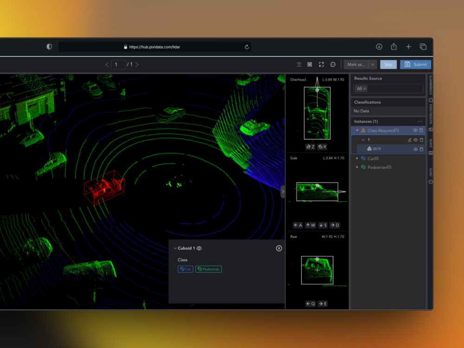
Task: Click the Car(0) class cube icon
Action: pos(363,158)
